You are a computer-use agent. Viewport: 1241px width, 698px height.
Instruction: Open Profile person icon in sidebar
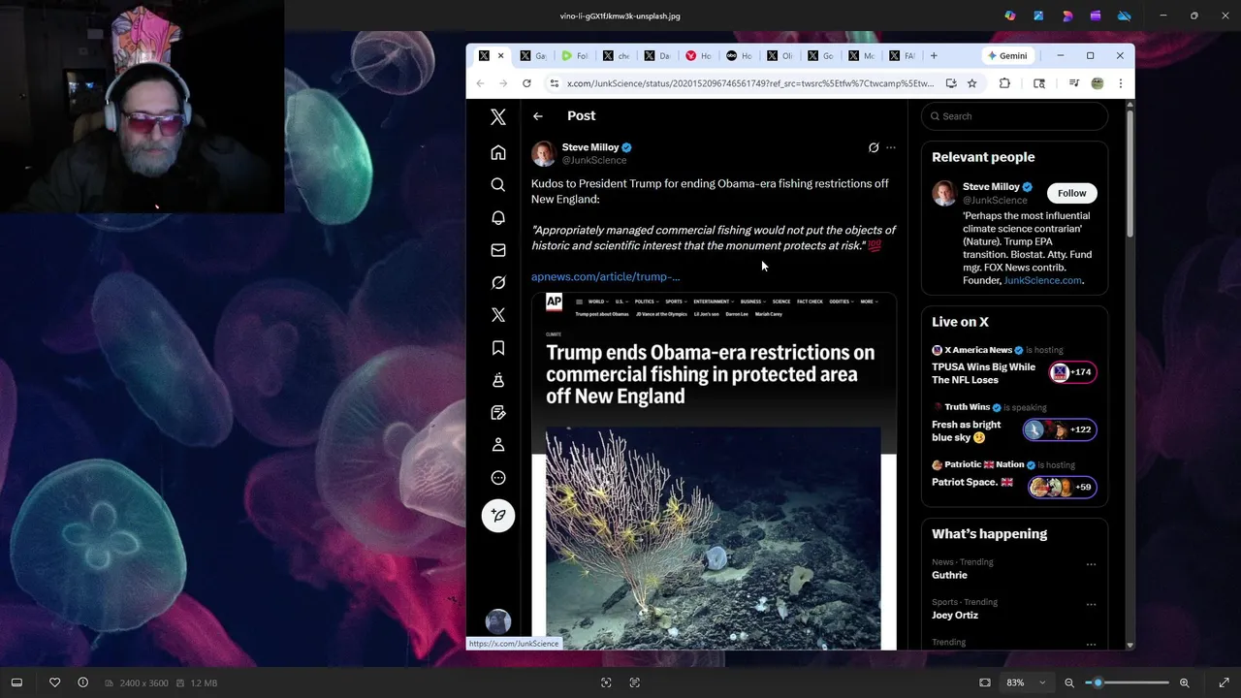[498, 445]
